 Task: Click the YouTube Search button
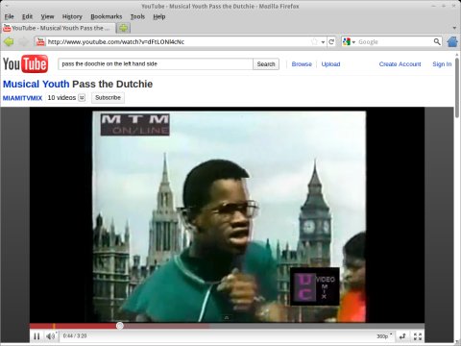(x=266, y=64)
